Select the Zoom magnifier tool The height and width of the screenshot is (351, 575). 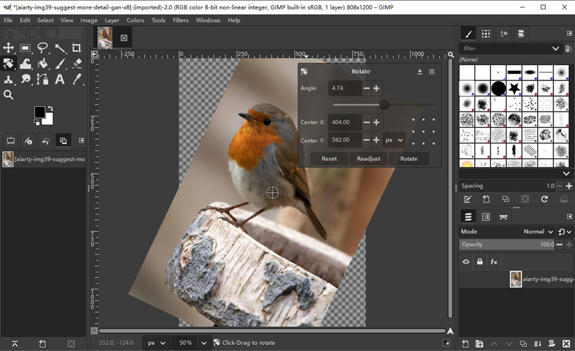(8, 95)
